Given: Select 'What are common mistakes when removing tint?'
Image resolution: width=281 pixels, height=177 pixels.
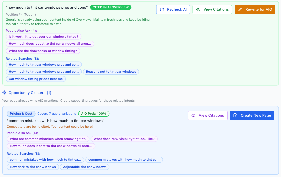Looking at the screenshot, I should pyautogui.click(x=48, y=139).
